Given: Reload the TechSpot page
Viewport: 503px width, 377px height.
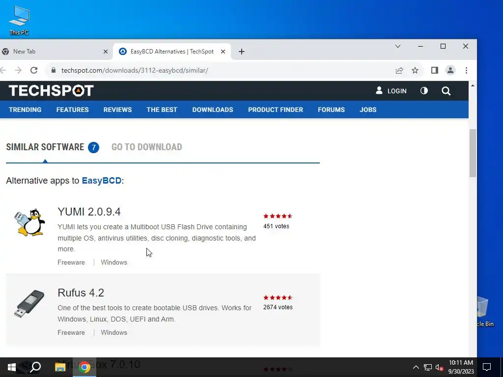Looking at the screenshot, I should coord(34,70).
